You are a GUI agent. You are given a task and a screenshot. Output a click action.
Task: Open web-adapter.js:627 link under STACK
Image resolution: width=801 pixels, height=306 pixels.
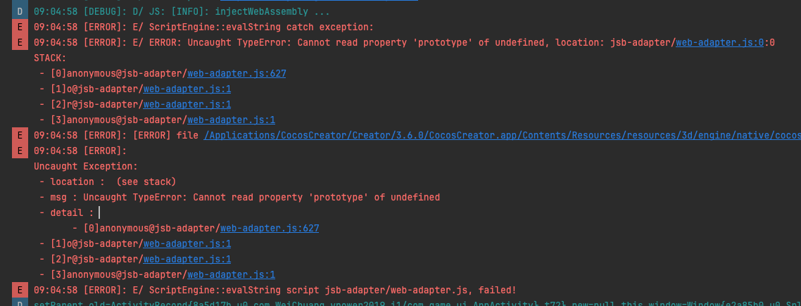(x=236, y=73)
